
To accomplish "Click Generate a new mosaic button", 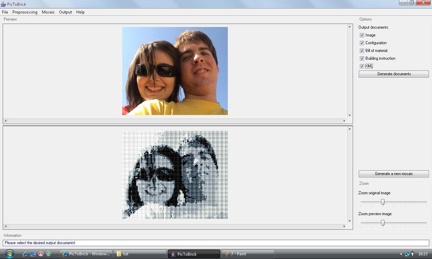I will tap(394, 174).
